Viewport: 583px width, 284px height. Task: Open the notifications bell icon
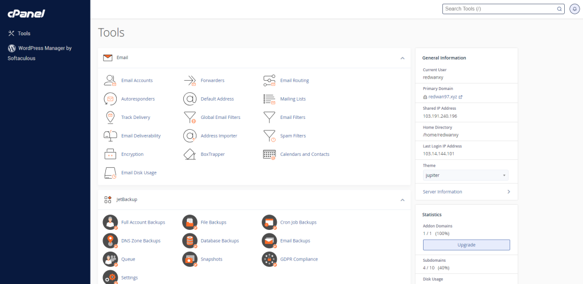click(x=574, y=9)
